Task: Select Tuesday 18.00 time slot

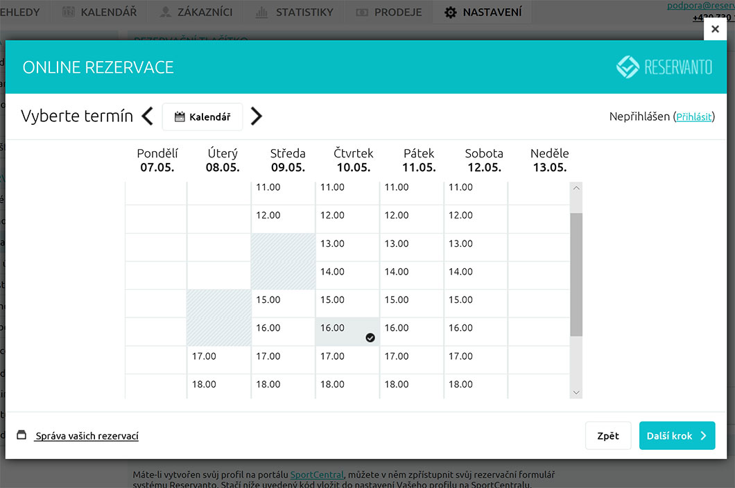Action: tap(218, 387)
